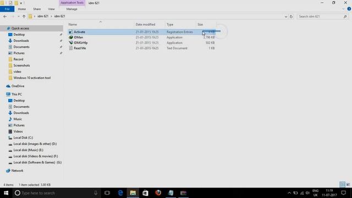Sort by Date modified column header
The height and width of the screenshot is (198, 352).
[145, 24]
